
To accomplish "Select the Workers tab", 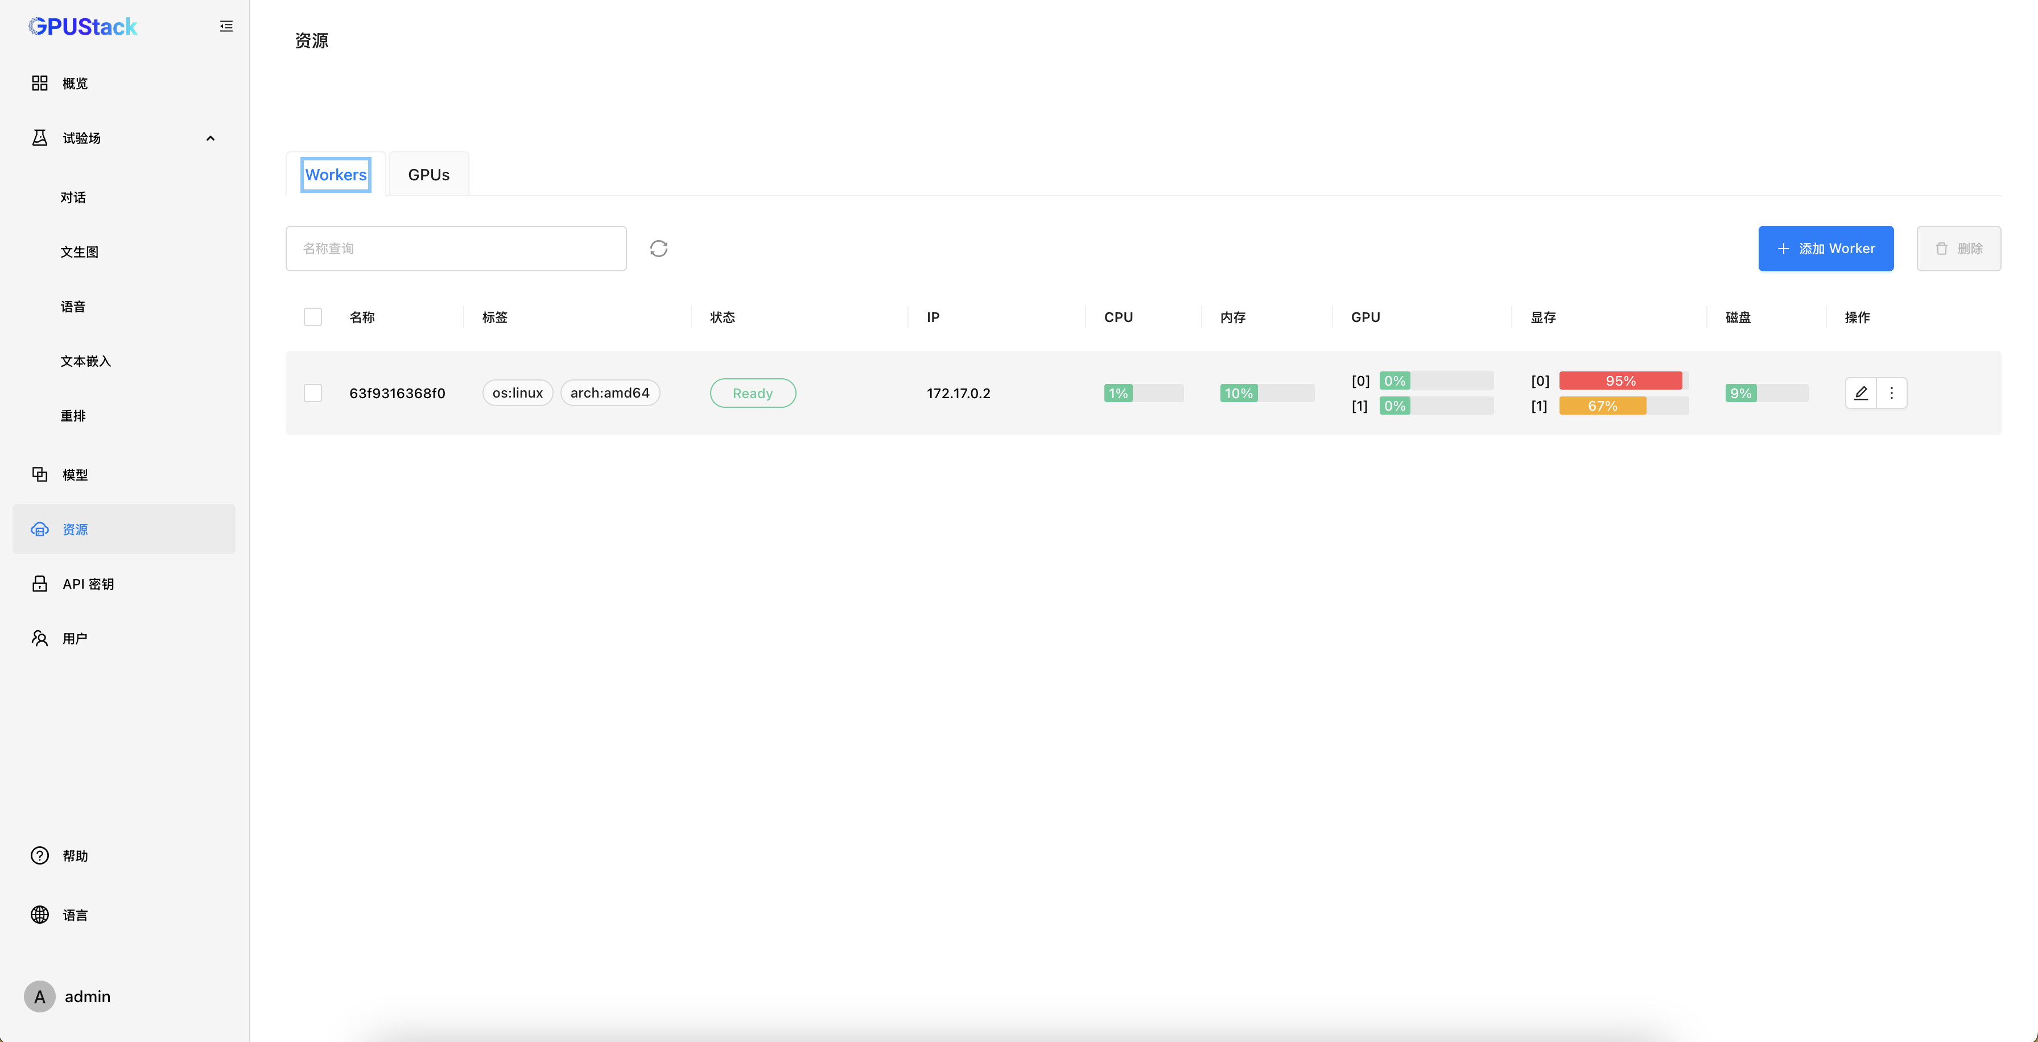I will pyautogui.click(x=336, y=175).
